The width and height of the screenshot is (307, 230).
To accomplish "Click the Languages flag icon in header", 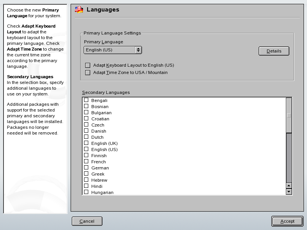I will (x=79, y=10).
